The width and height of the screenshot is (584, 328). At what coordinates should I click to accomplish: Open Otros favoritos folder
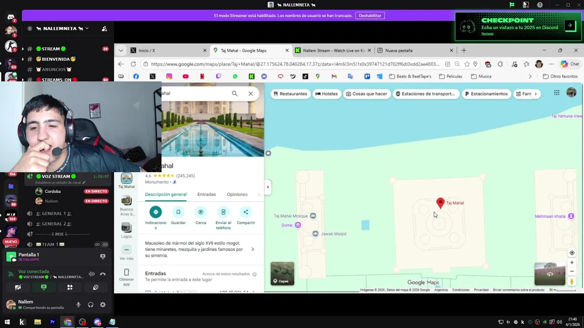tap(560, 77)
